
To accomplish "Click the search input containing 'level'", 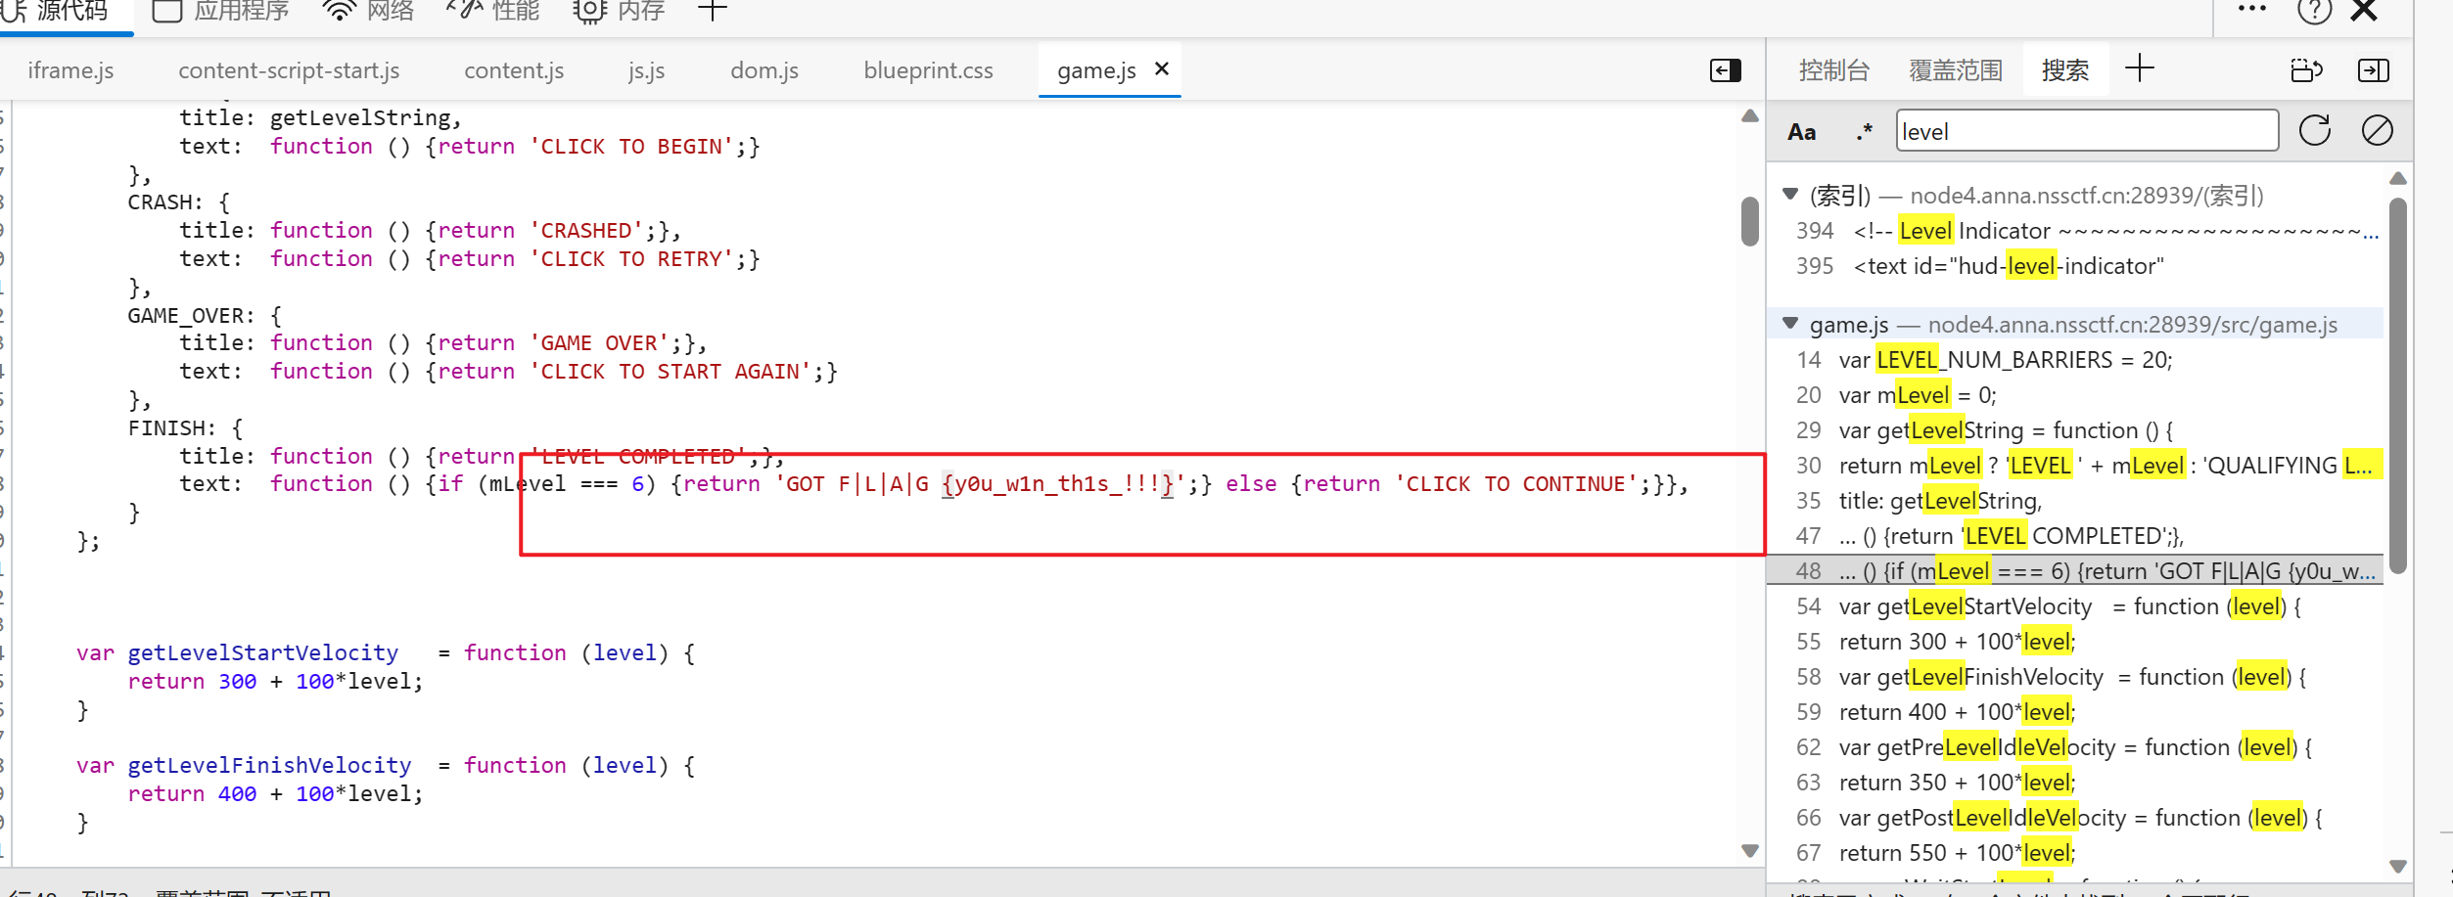I will 2087,131.
